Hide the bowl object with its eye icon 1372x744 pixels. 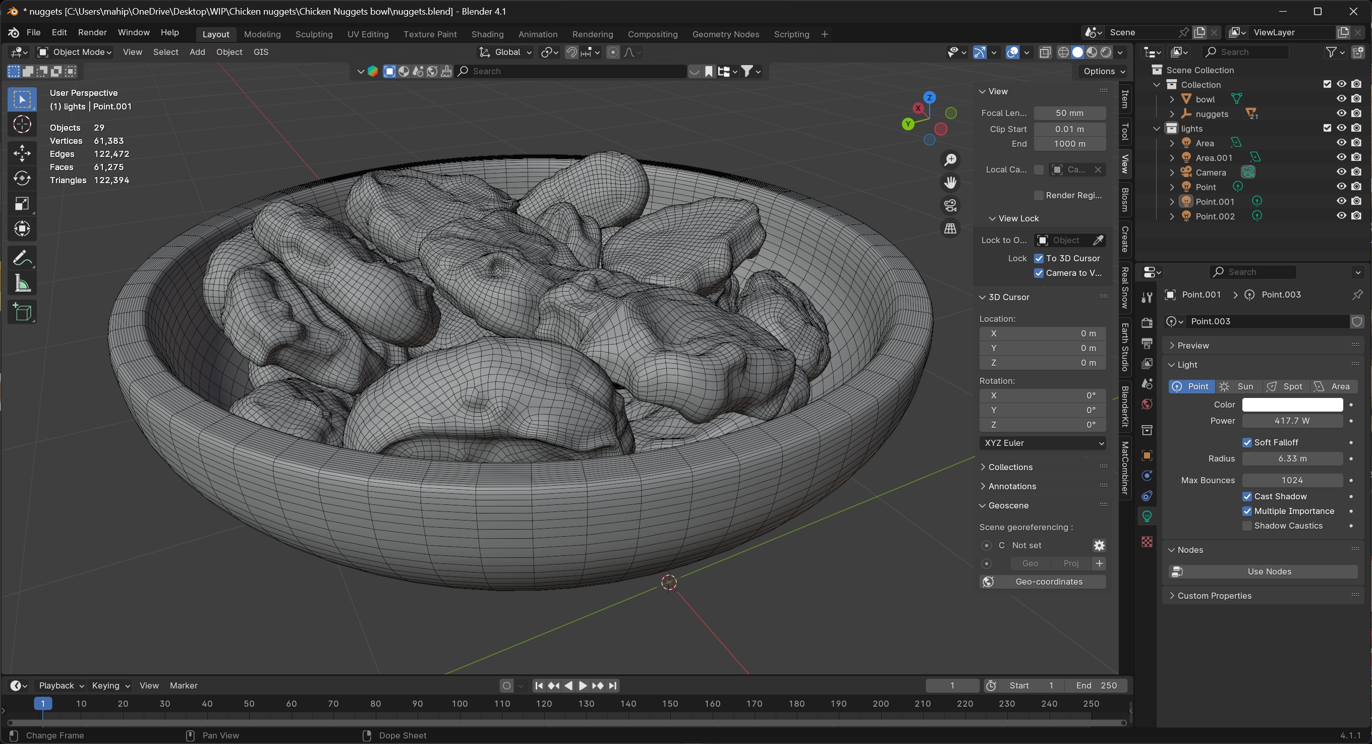click(1341, 99)
